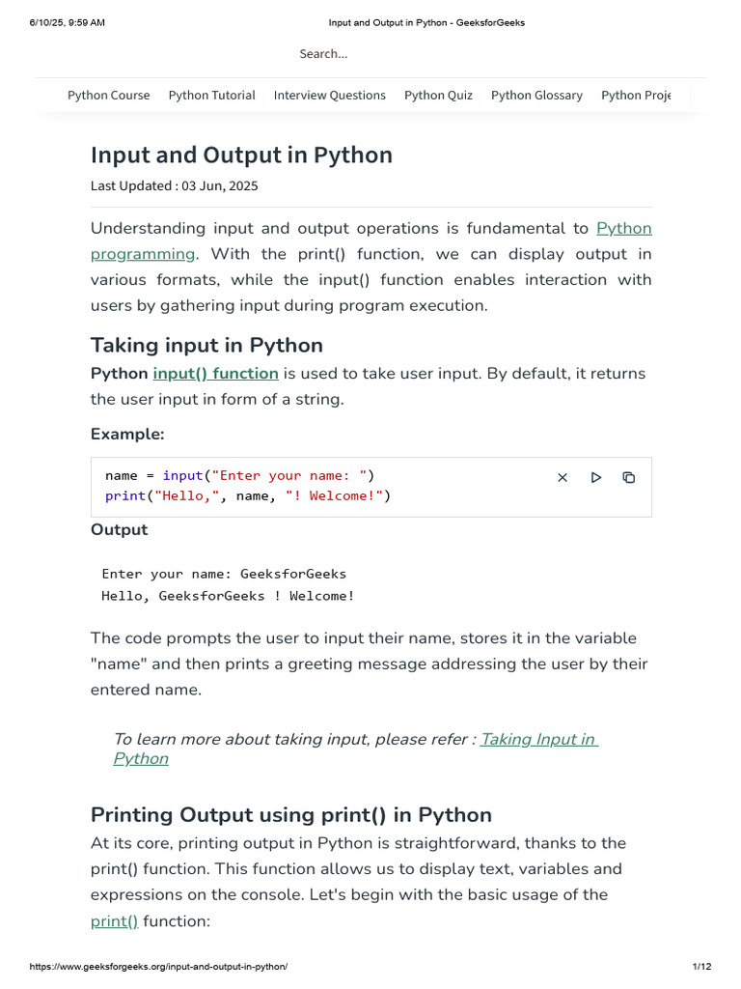This screenshot has width=741, height=989.
Task: Click the Search field at the top
Action: (323, 54)
